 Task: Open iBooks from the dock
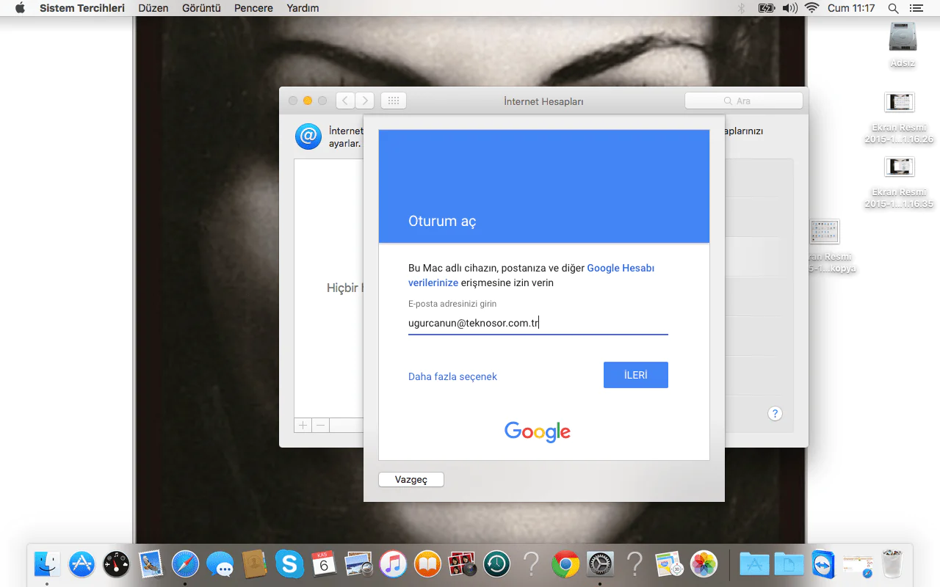click(427, 564)
